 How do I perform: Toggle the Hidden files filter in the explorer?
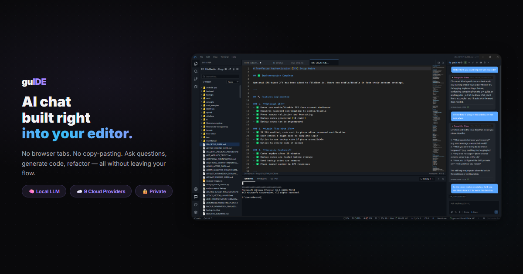coord(207,82)
